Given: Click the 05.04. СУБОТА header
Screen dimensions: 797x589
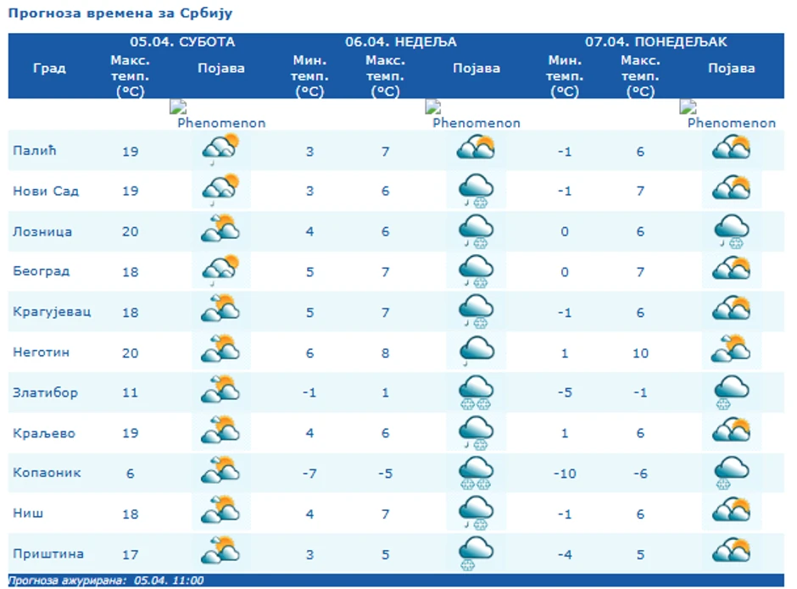Looking at the screenshot, I should click(x=182, y=42).
